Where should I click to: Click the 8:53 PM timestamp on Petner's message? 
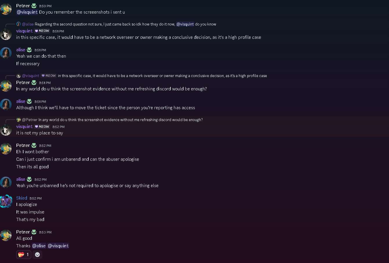(x=45, y=232)
